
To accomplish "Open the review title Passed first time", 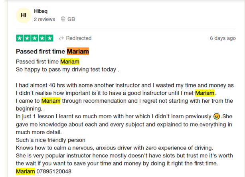I will coord(40,51).
